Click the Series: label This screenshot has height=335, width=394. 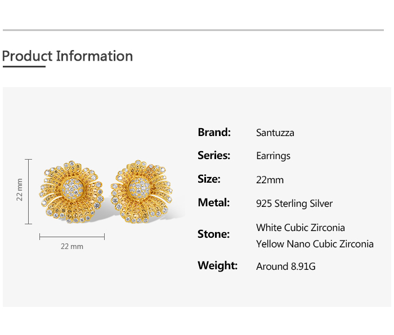(x=214, y=156)
